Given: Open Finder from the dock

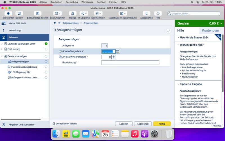Looking at the screenshot, I should tap(56, 134).
